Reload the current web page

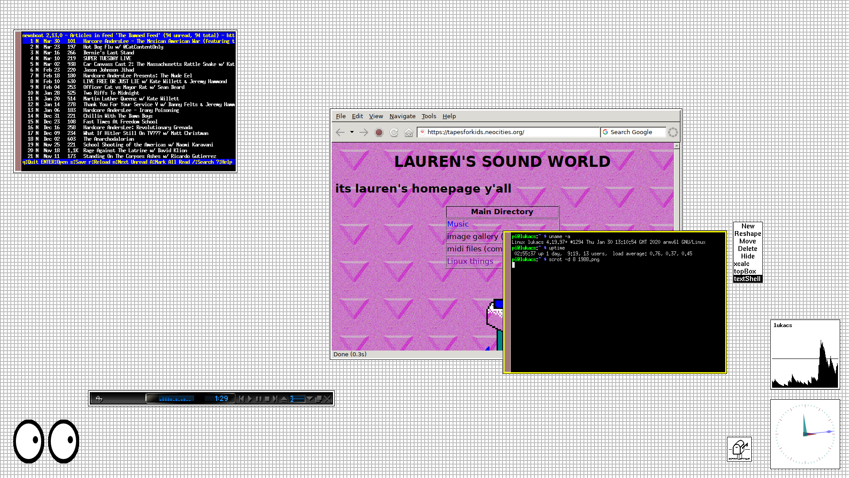(x=394, y=132)
